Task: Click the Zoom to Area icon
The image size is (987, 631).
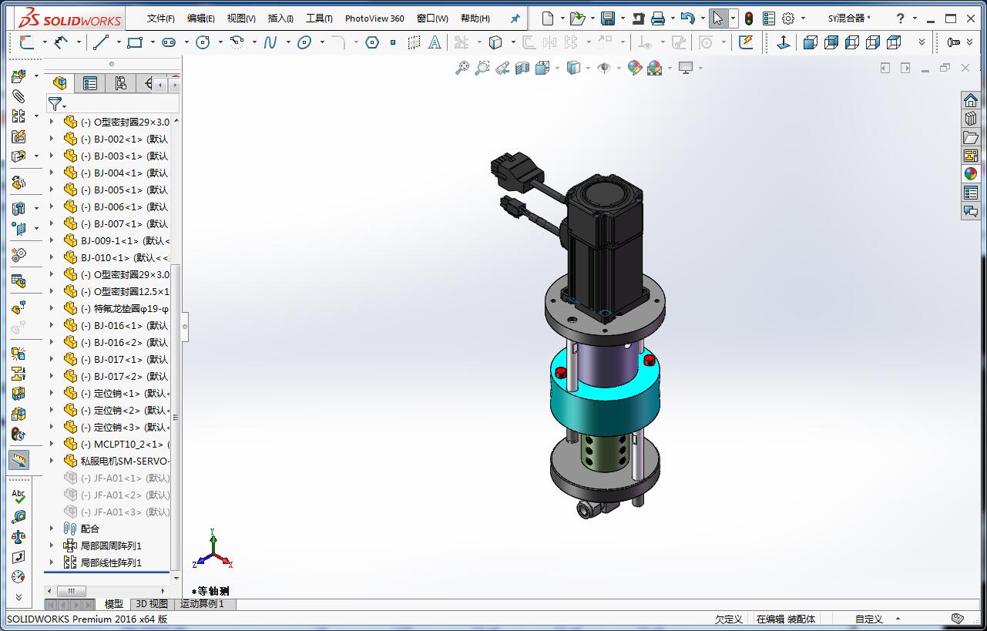Action: click(482, 68)
